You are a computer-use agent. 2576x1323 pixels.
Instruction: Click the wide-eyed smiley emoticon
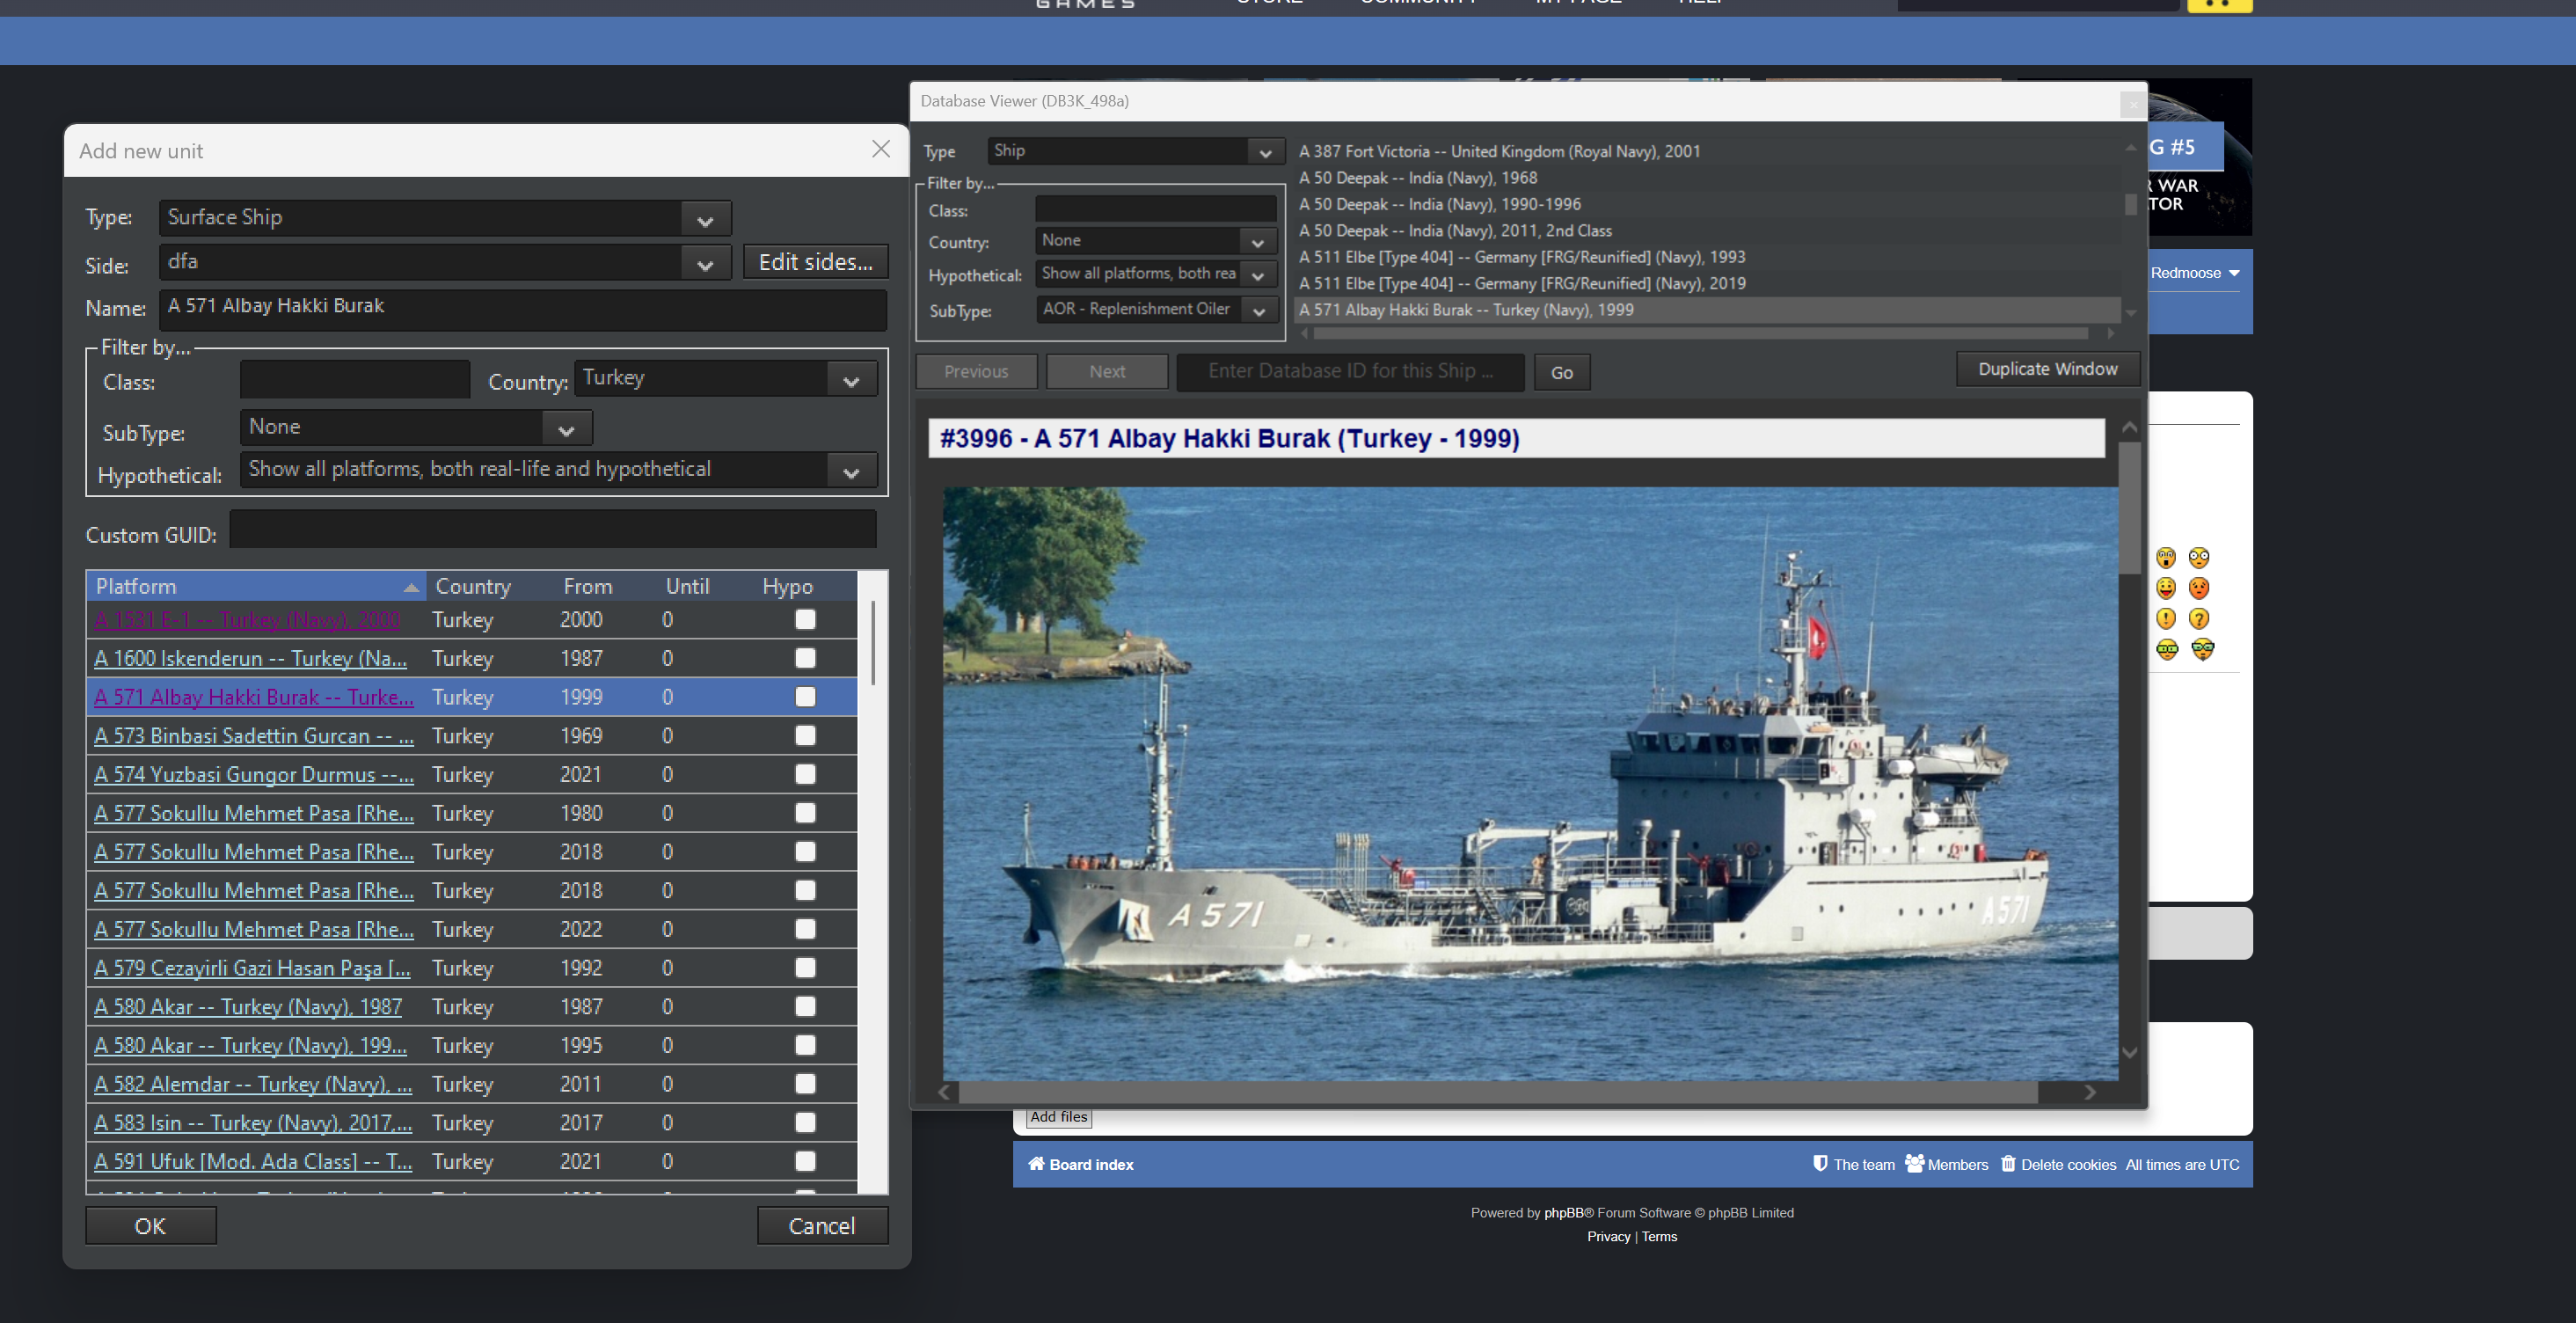coord(2165,558)
